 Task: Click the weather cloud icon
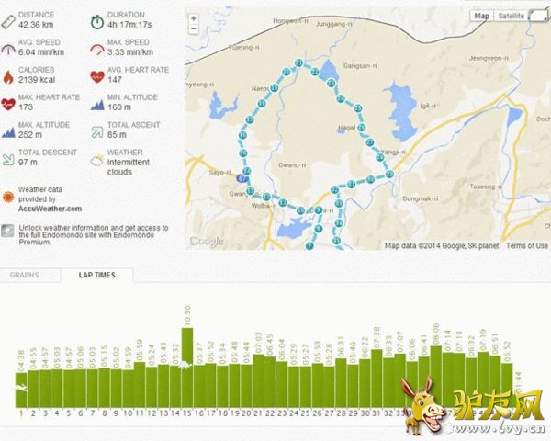(97, 158)
